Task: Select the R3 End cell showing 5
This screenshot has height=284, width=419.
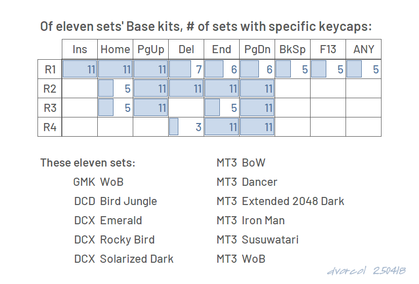Action: click(x=221, y=108)
